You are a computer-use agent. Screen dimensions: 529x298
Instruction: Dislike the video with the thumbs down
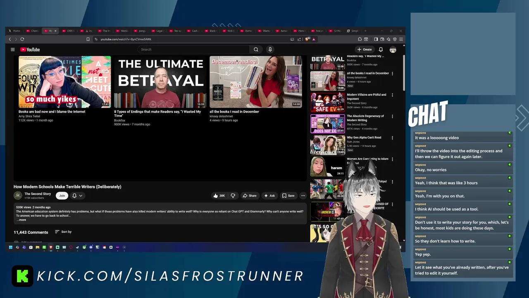tap(233, 196)
